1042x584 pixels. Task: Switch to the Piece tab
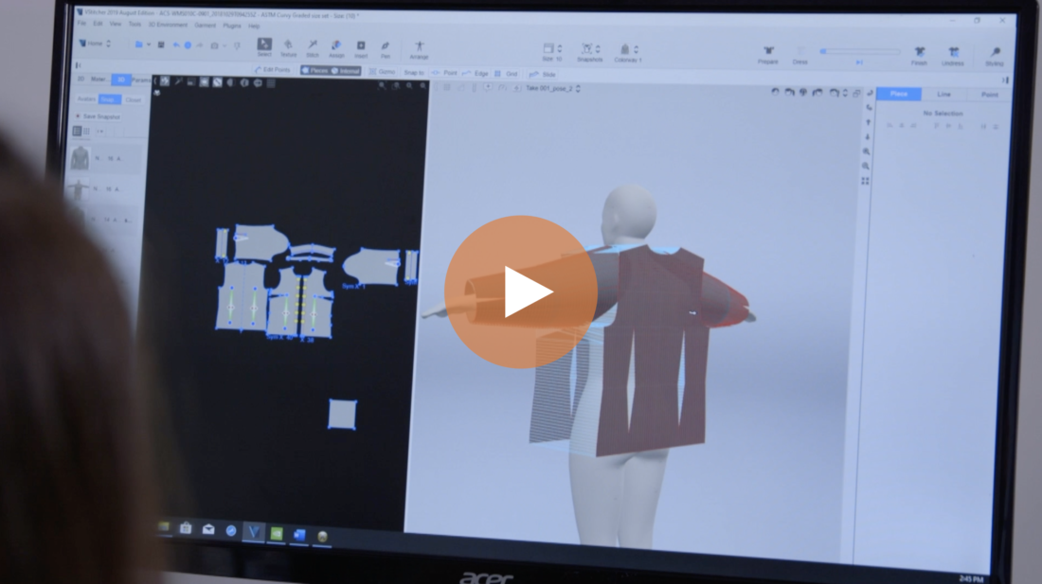[x=898, y=94]
